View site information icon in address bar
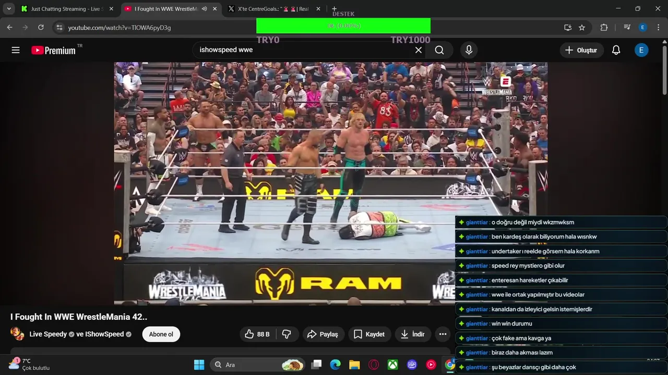Image resolution: width=668 pixels, height=375 pixels. (x=59, y=27)
